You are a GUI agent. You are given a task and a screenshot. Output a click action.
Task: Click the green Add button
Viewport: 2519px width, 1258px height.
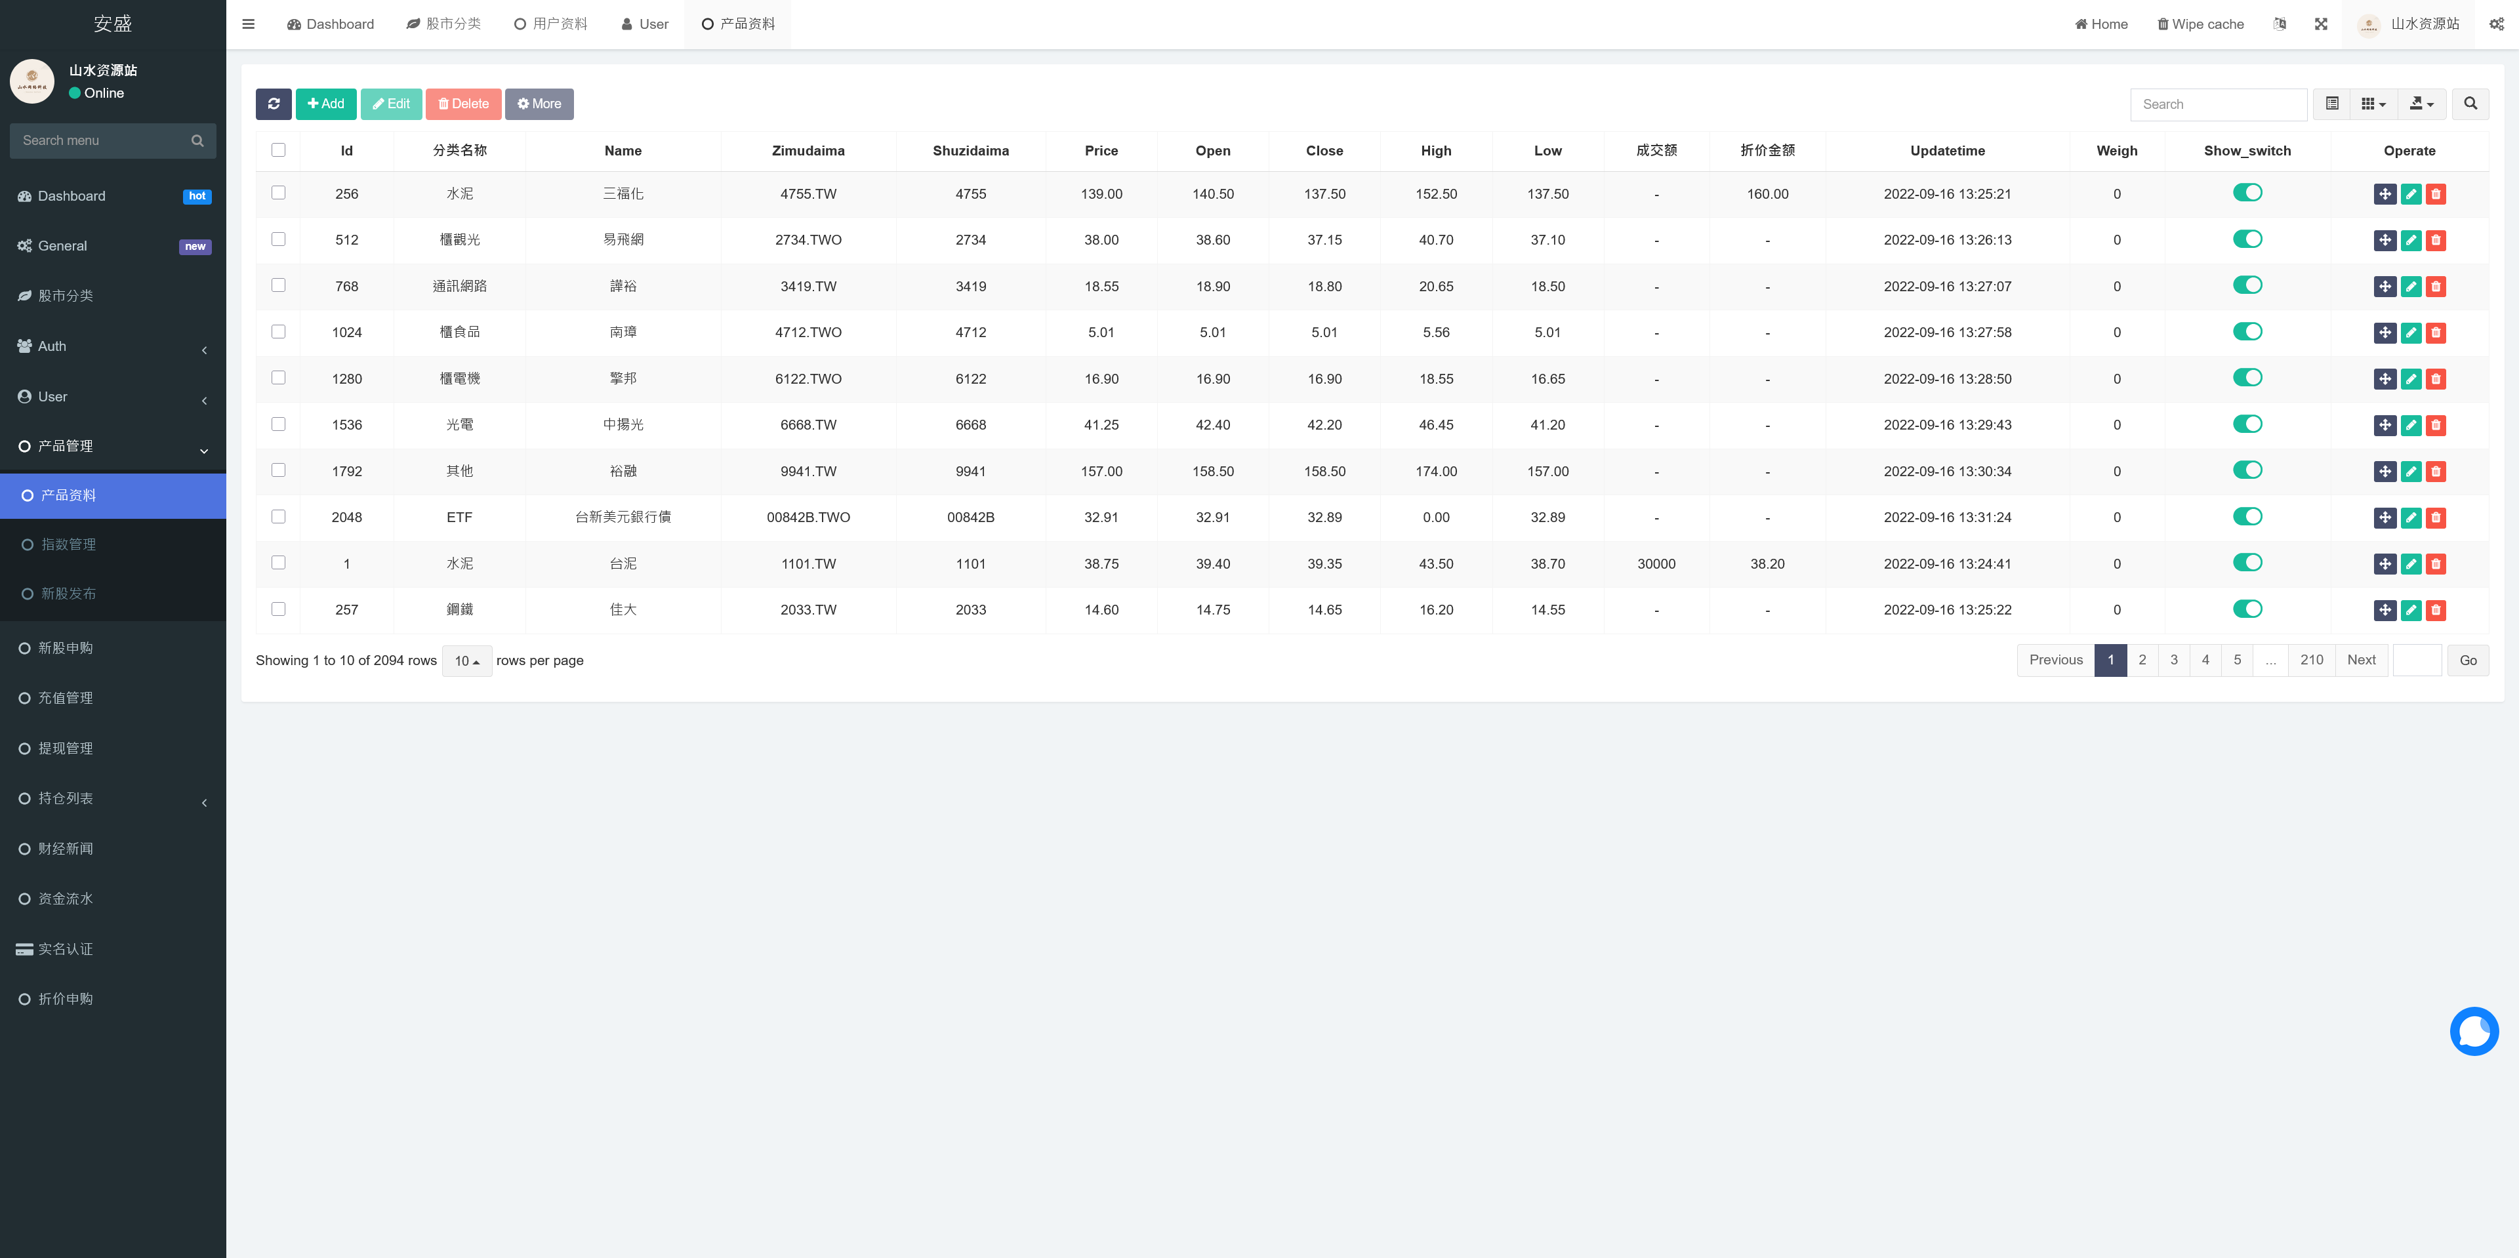click(x=325, y=104)
